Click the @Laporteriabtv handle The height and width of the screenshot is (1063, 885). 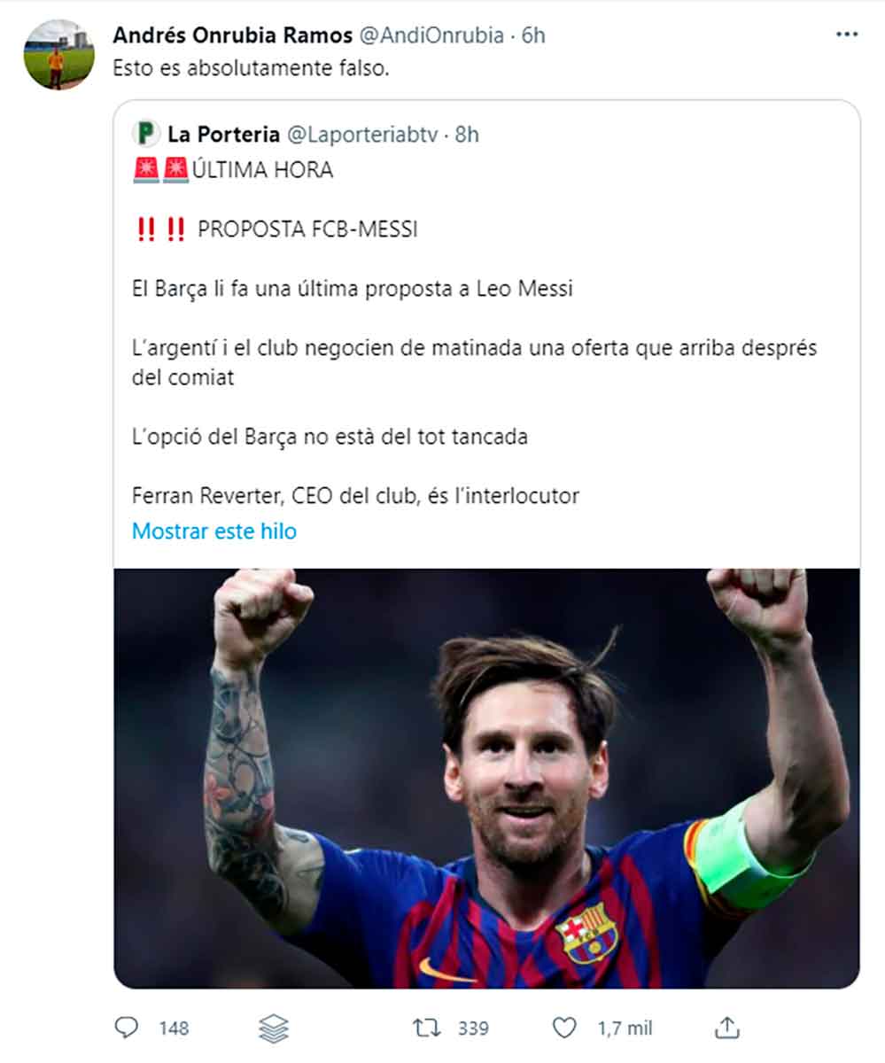[362, 135]
